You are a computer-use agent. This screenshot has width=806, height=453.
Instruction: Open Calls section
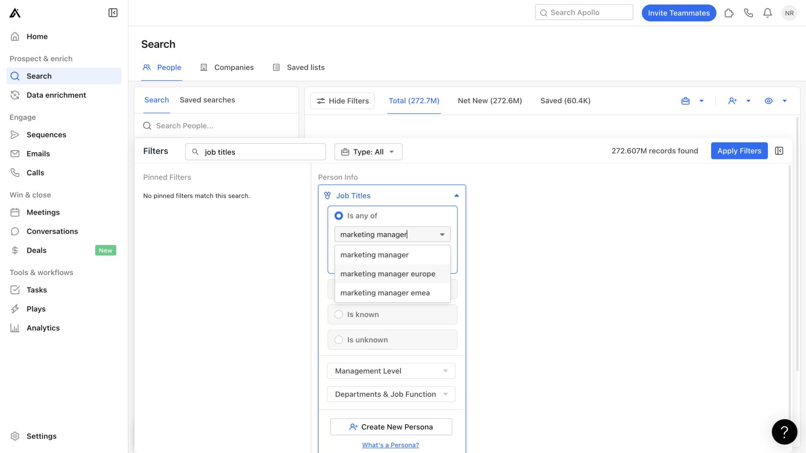[x=64, y=173]
